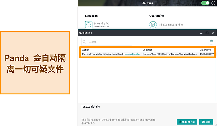217x126 pixels.
Task: Click the Tor Browser location path cell
Action: pos(170,54)
